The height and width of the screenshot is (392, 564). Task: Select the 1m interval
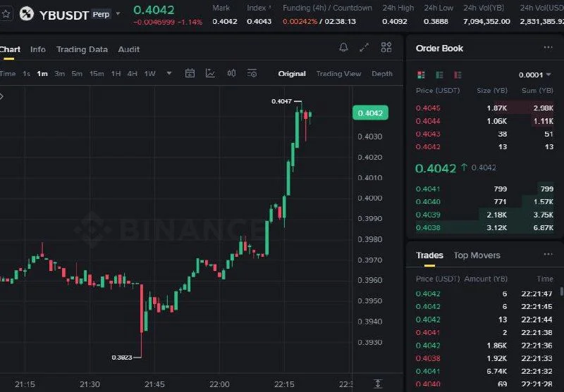click(42, 74)
